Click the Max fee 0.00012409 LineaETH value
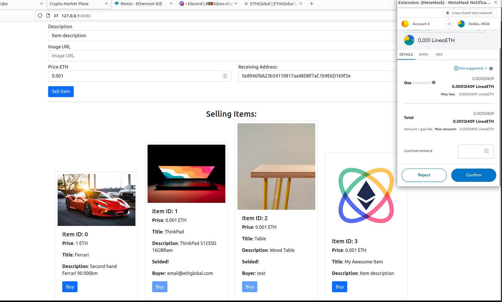This screenshot has height=302, width=502. click(476, 94)
